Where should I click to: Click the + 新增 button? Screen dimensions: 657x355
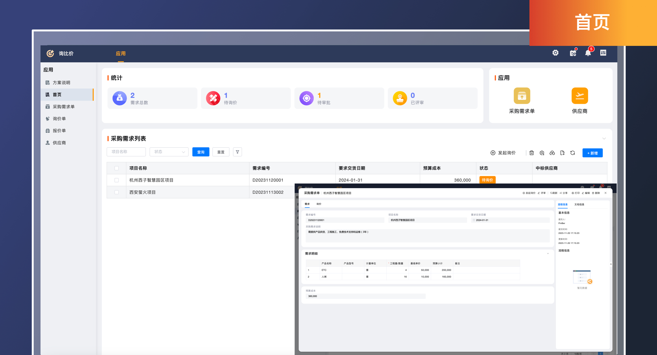coord(592,153)
